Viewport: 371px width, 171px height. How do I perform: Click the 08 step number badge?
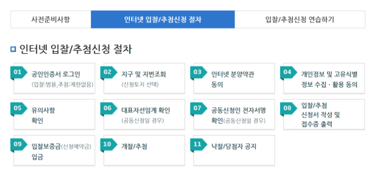(x=289, y=108)
